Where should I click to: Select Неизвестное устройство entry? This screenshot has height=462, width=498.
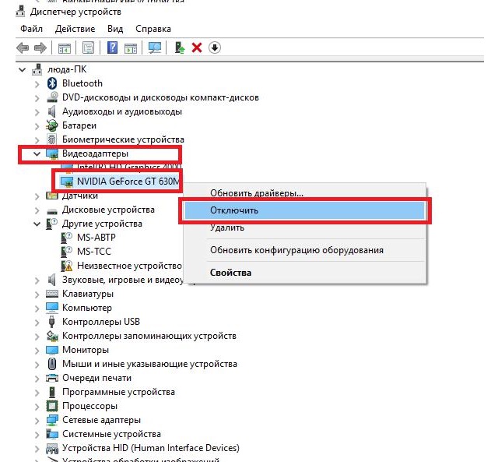pos(129,266)
